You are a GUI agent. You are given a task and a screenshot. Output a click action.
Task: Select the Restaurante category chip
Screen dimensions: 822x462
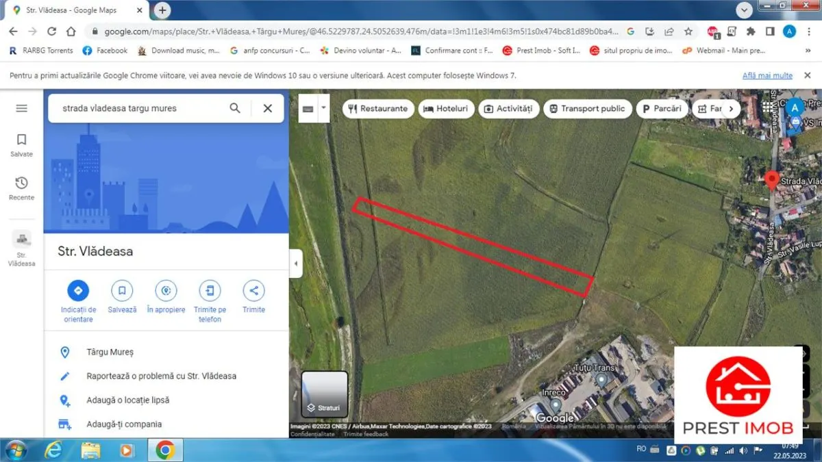tap(378, 109)
